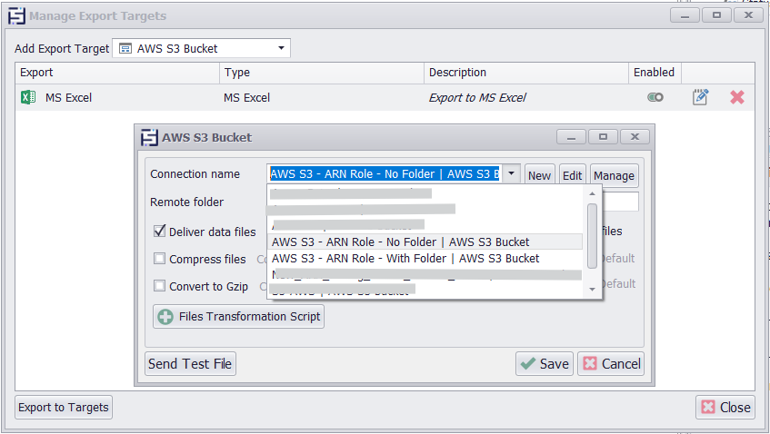Edit the selected connection
Image resolution: width=770 pixels, height=434 pixels.
(572, 175)
